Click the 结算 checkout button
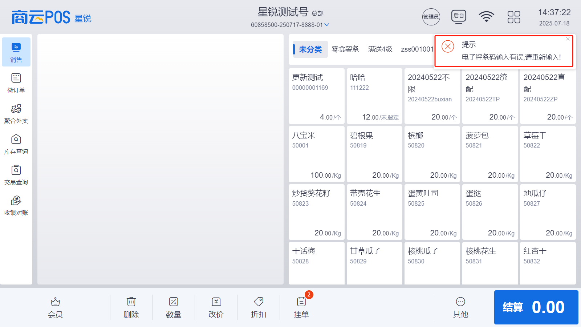 (536, 307)
